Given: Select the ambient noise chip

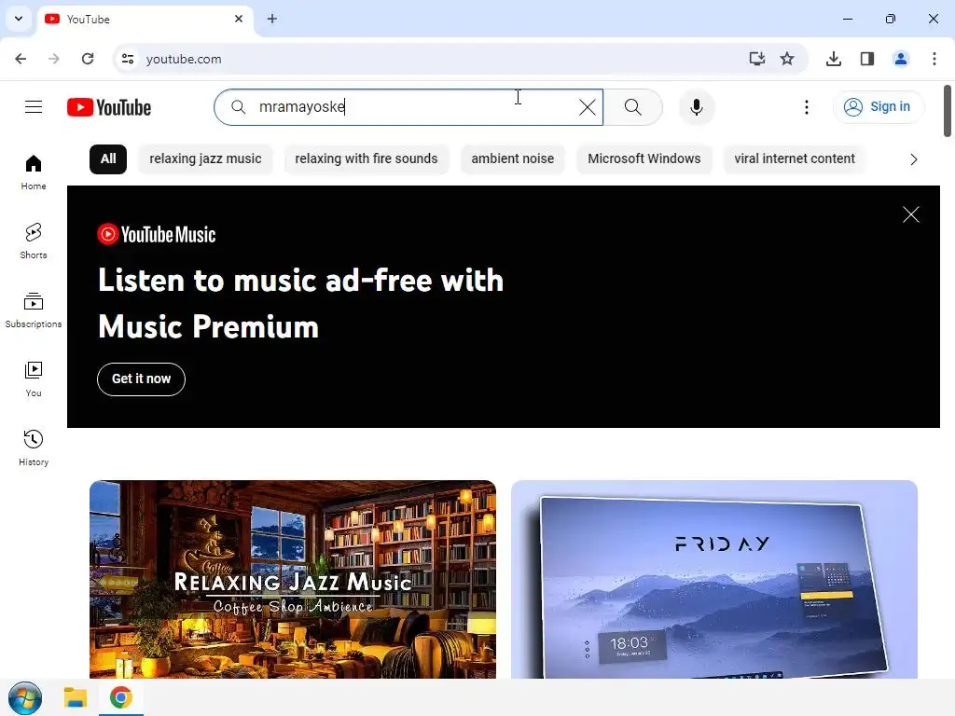Looking at the screenshot, I should point(512,158).
